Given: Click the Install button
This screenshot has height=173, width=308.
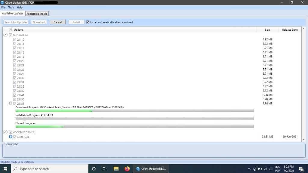Looking at the screenshot, I should pyautogui.click(x=76, y=22).
